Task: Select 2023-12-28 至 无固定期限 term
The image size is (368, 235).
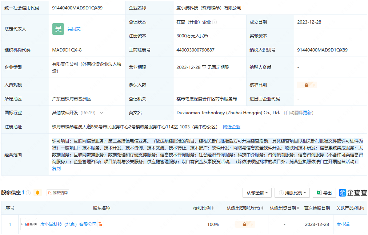Action: [203, 67]
